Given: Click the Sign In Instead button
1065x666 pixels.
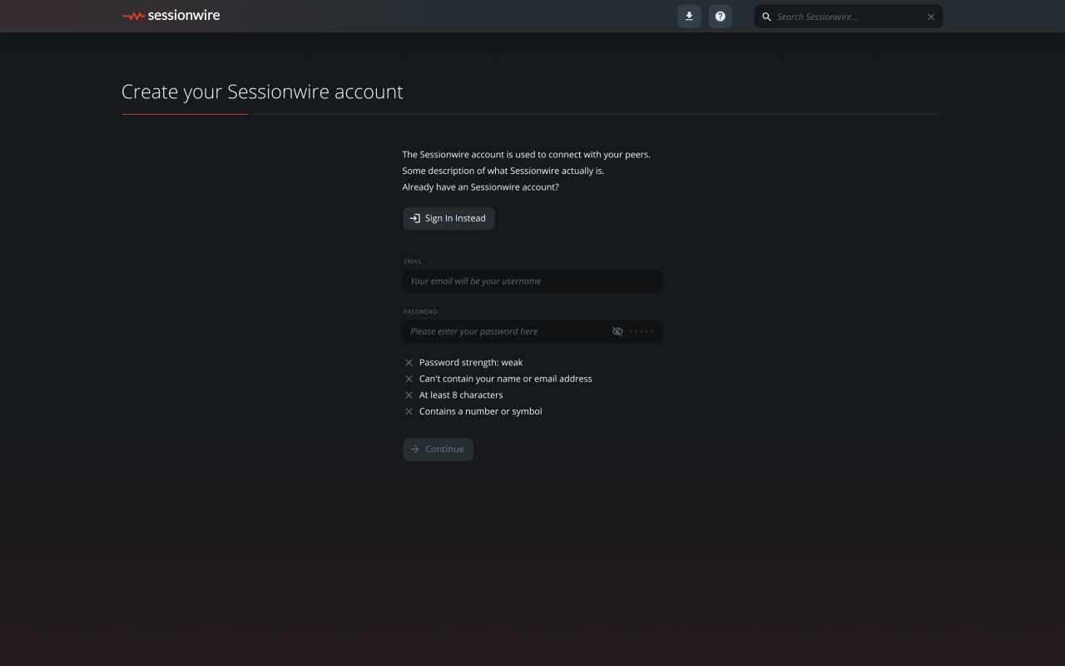Looking at the screenshot, I should [x=448, y=218].
